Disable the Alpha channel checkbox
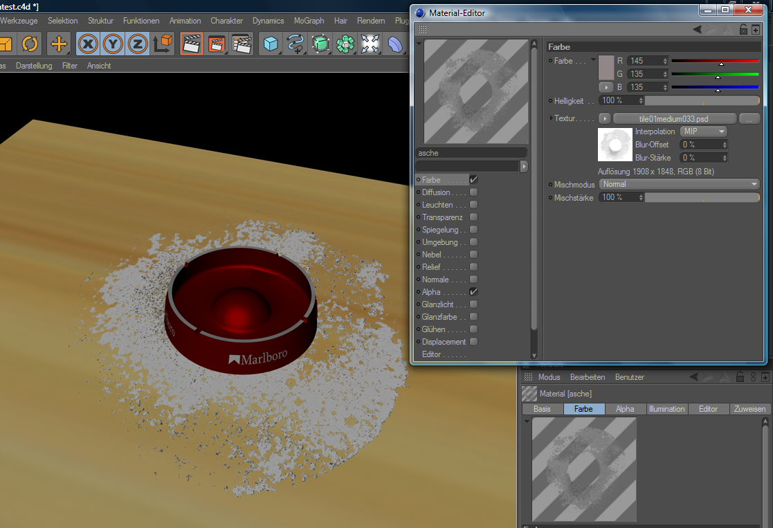Viewport: 773px width, 528px height. pyautogui.click(x=474, y=292)
